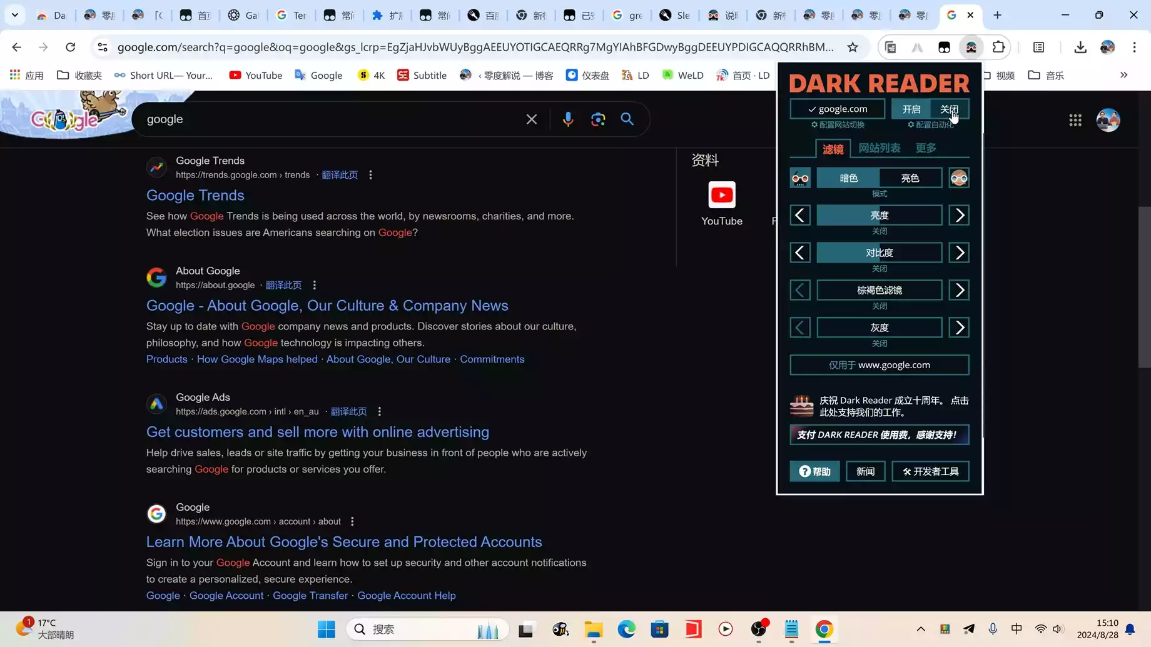Clear the search box with X icon
This screenshot has width=1151, height=647.
pyautogui.click(x=531, y=119)
